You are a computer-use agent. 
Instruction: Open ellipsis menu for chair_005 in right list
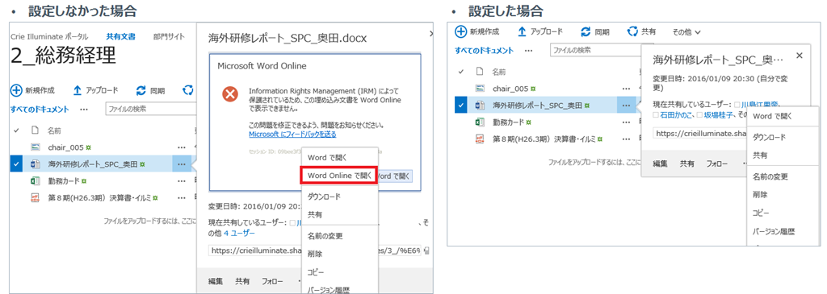point(626,89)
